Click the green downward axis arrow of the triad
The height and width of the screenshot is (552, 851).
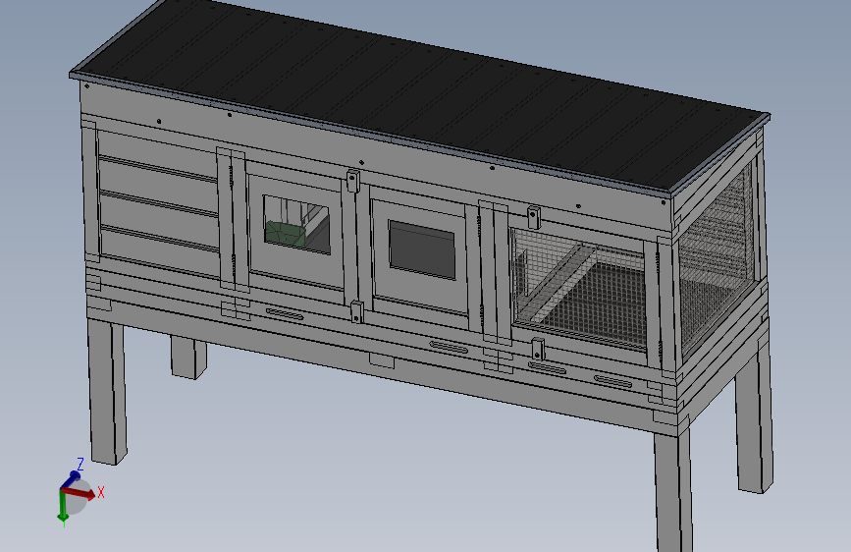click(63, 507)
